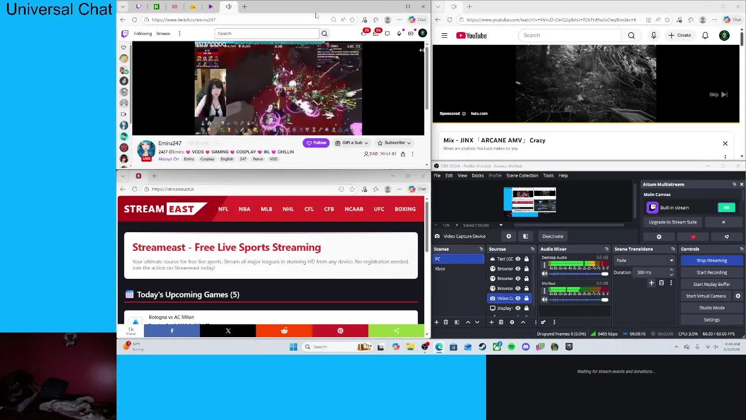Add new scene in OBS

[x=437, y=322]
